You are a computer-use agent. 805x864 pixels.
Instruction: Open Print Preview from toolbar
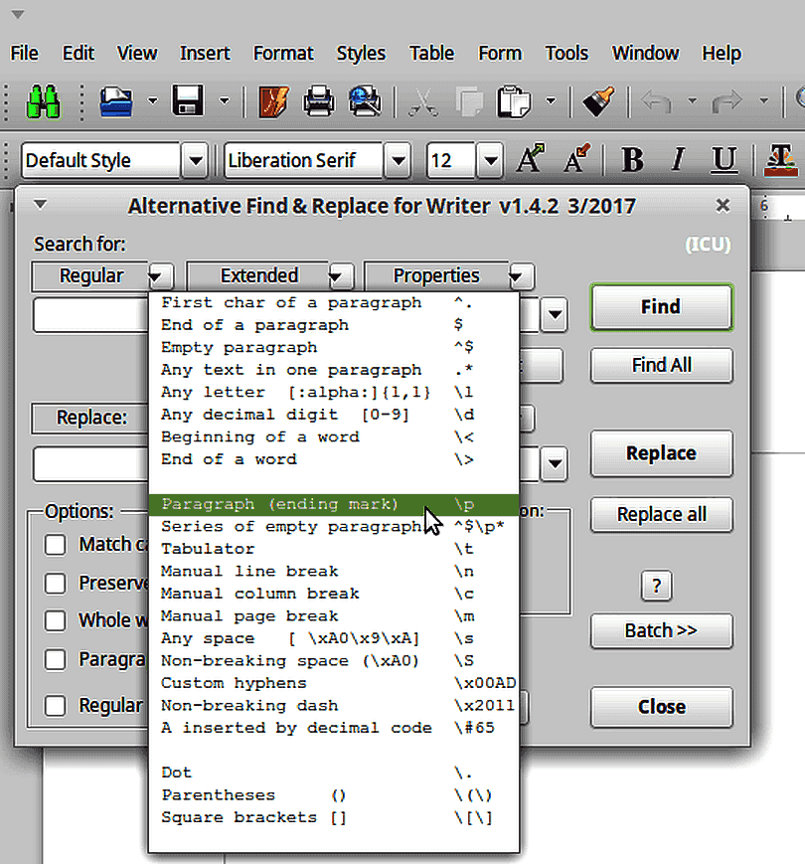(364, 100)
